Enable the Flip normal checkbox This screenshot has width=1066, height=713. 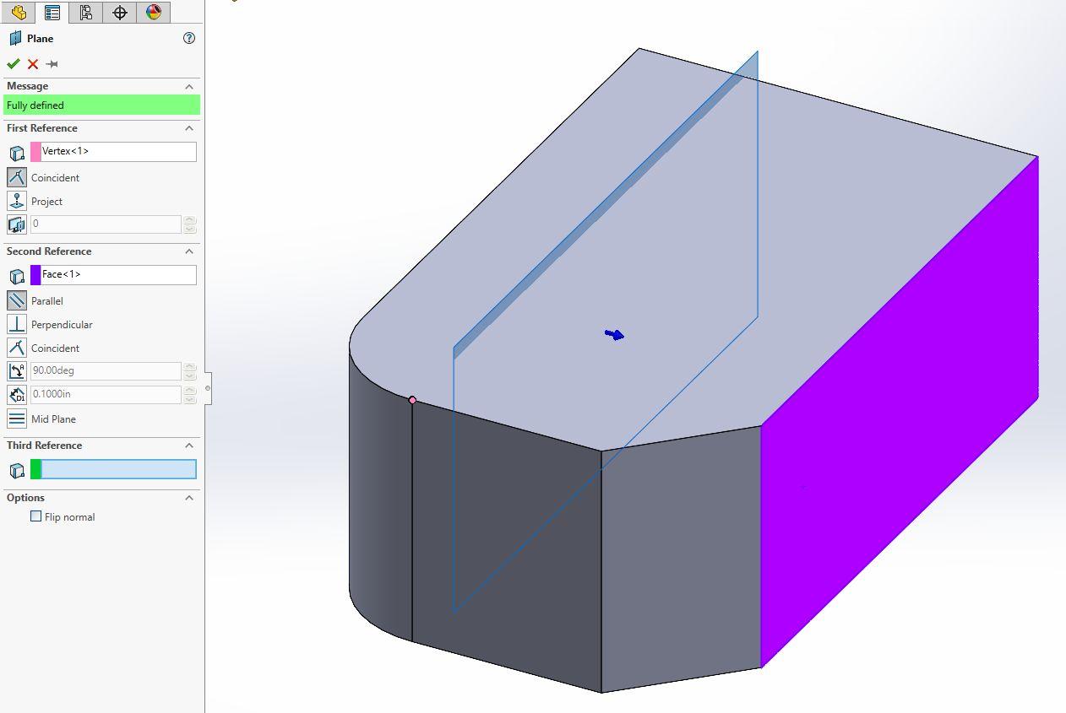tap(35, 516)
